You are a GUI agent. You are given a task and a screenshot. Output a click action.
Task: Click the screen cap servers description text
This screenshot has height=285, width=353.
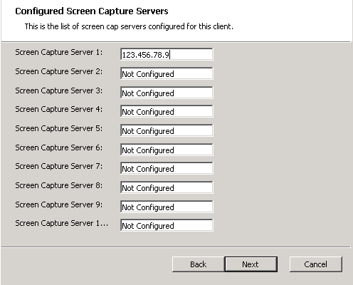[x=129, y=26]
